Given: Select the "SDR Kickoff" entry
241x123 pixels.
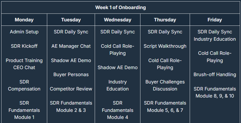Looking at the screenshot, I should pyautogui.click(x=24, y=46).
